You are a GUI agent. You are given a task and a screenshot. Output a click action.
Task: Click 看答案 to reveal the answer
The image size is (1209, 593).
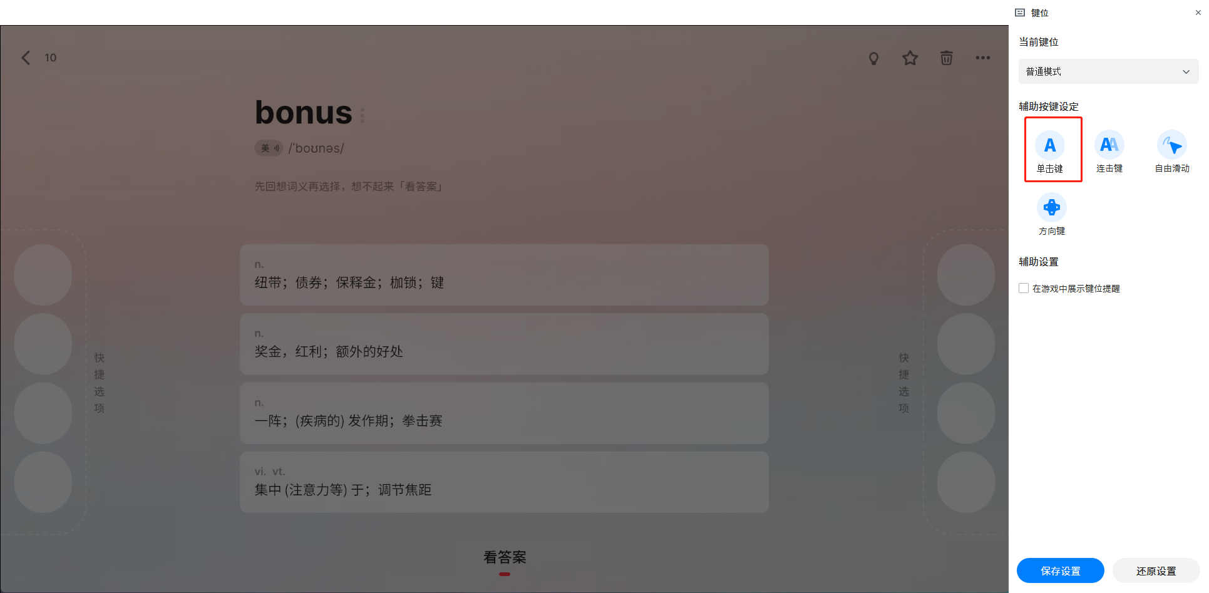(505, 557)
